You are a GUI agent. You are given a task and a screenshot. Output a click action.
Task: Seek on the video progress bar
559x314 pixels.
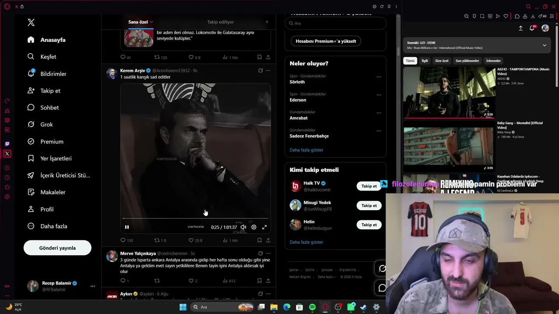pyautogui.click(x=196, y=218)
